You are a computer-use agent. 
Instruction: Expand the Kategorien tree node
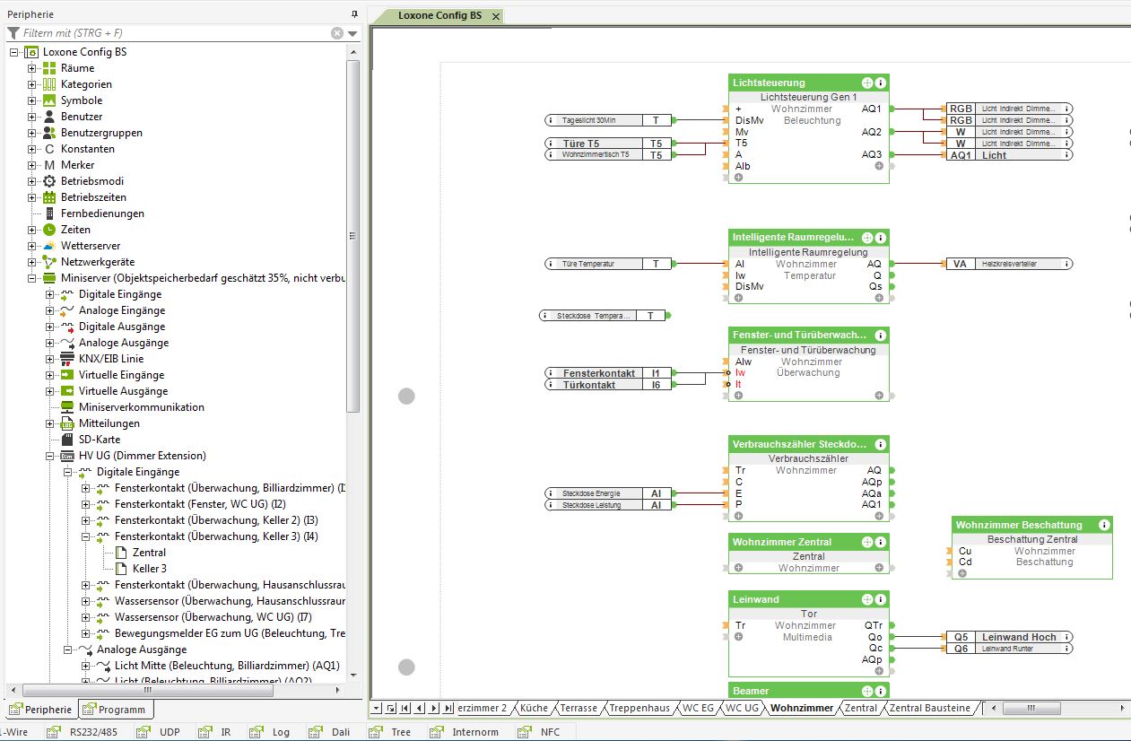(x=31, y=84)
